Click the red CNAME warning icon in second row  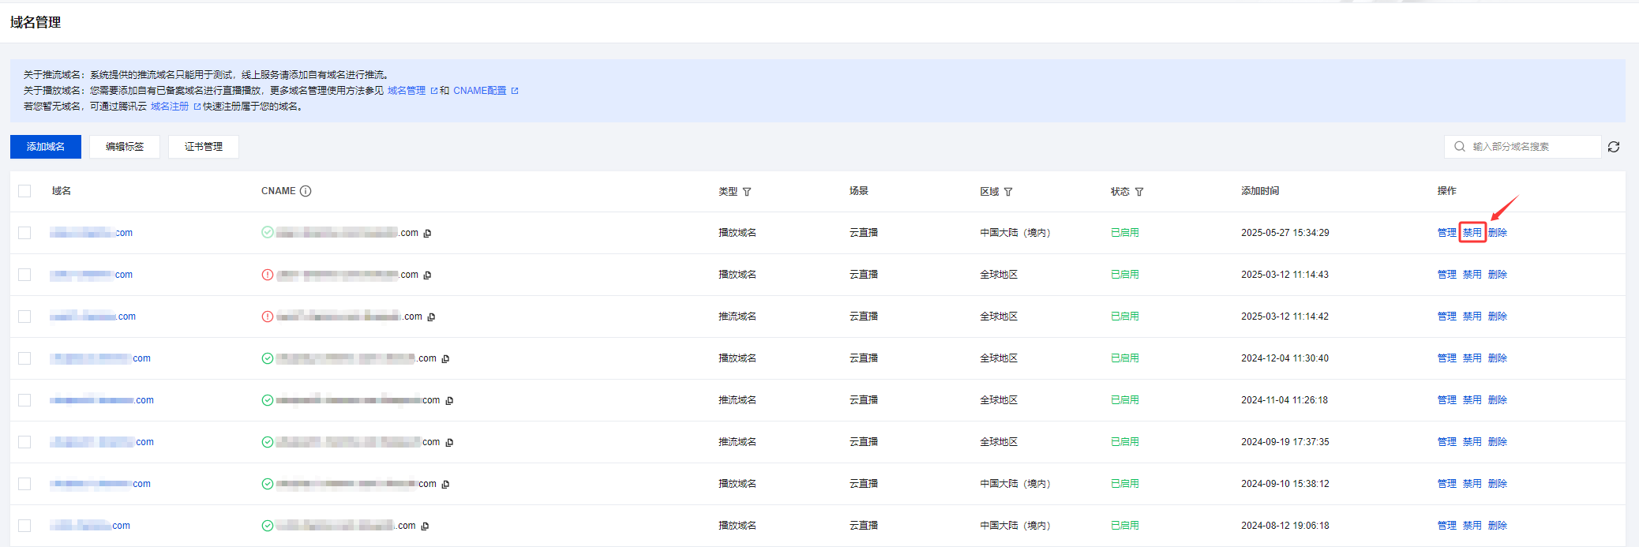(x=268, y=275)
